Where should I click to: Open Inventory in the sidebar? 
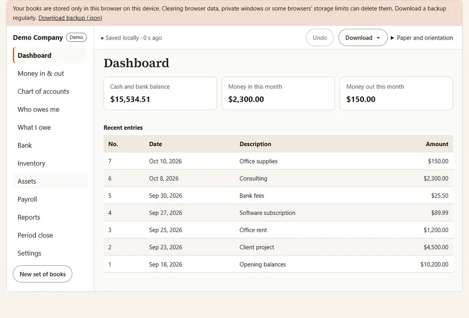(x=50, y=163)
